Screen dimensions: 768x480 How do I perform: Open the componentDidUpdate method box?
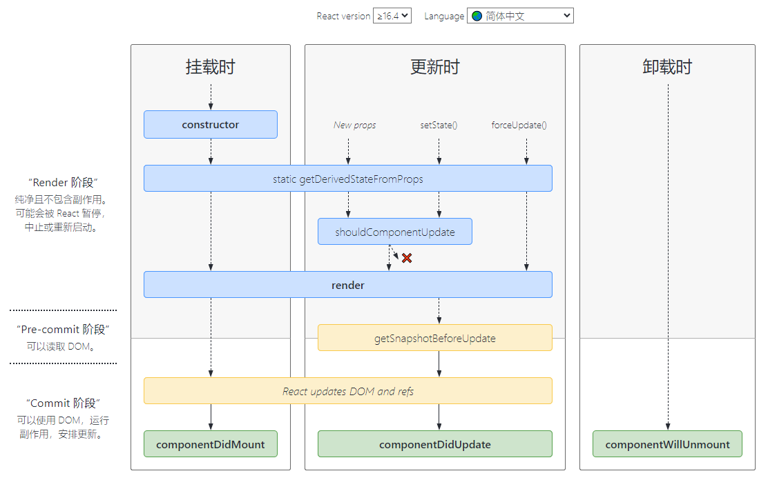tap(434, 444)
